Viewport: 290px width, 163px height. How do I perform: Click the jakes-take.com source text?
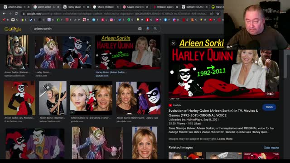124,121
